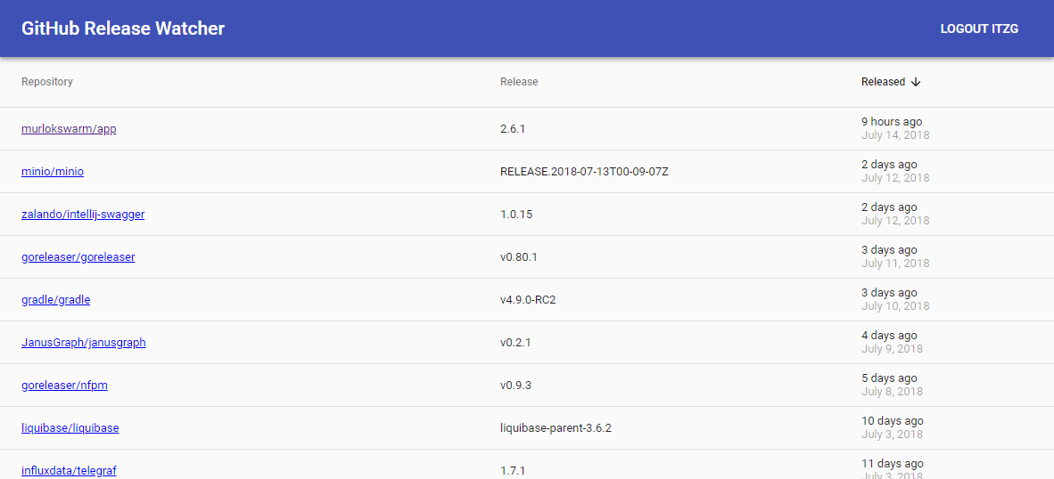Click the July 11, 2018 date
This screenshot has width=1054, height=479.
(895, 264)
